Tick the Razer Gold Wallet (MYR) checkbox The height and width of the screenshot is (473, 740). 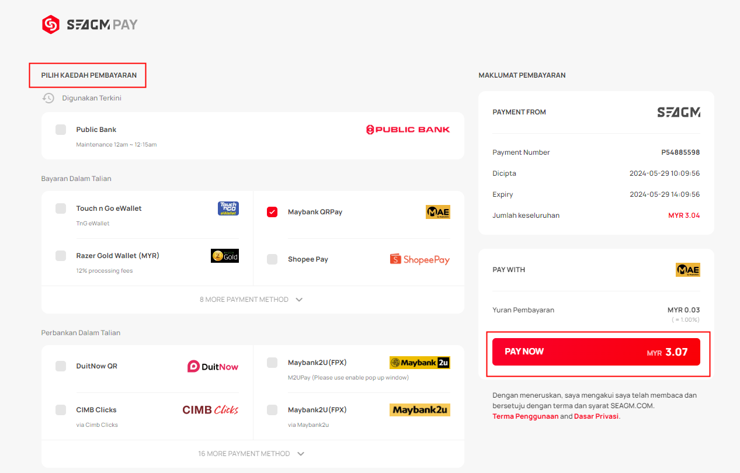(61, 256)
